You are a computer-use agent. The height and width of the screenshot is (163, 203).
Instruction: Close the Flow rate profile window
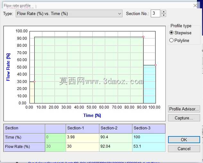pos(195,5)
